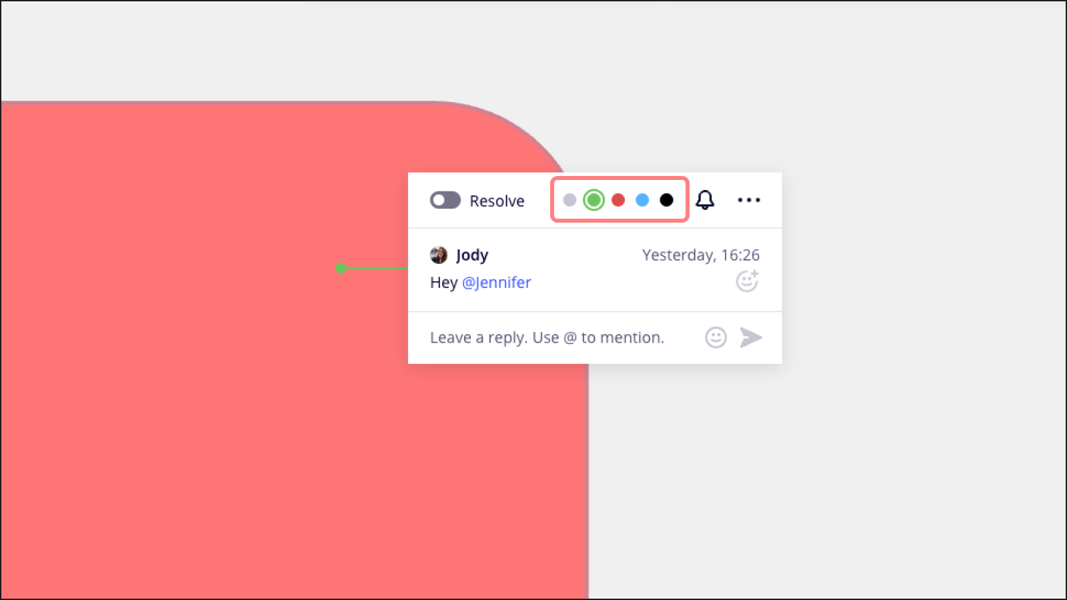Screen dimensions: 1067x600
Task: Set comment color to black
Action: [x=666, y=200]
